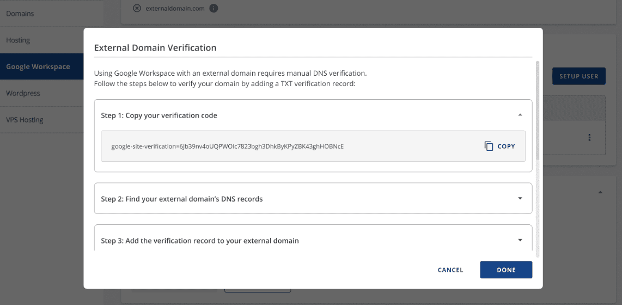Open the Wordpress sidebar section
Viewport: 622px width, 305px height.
click(x=23, y=93)
